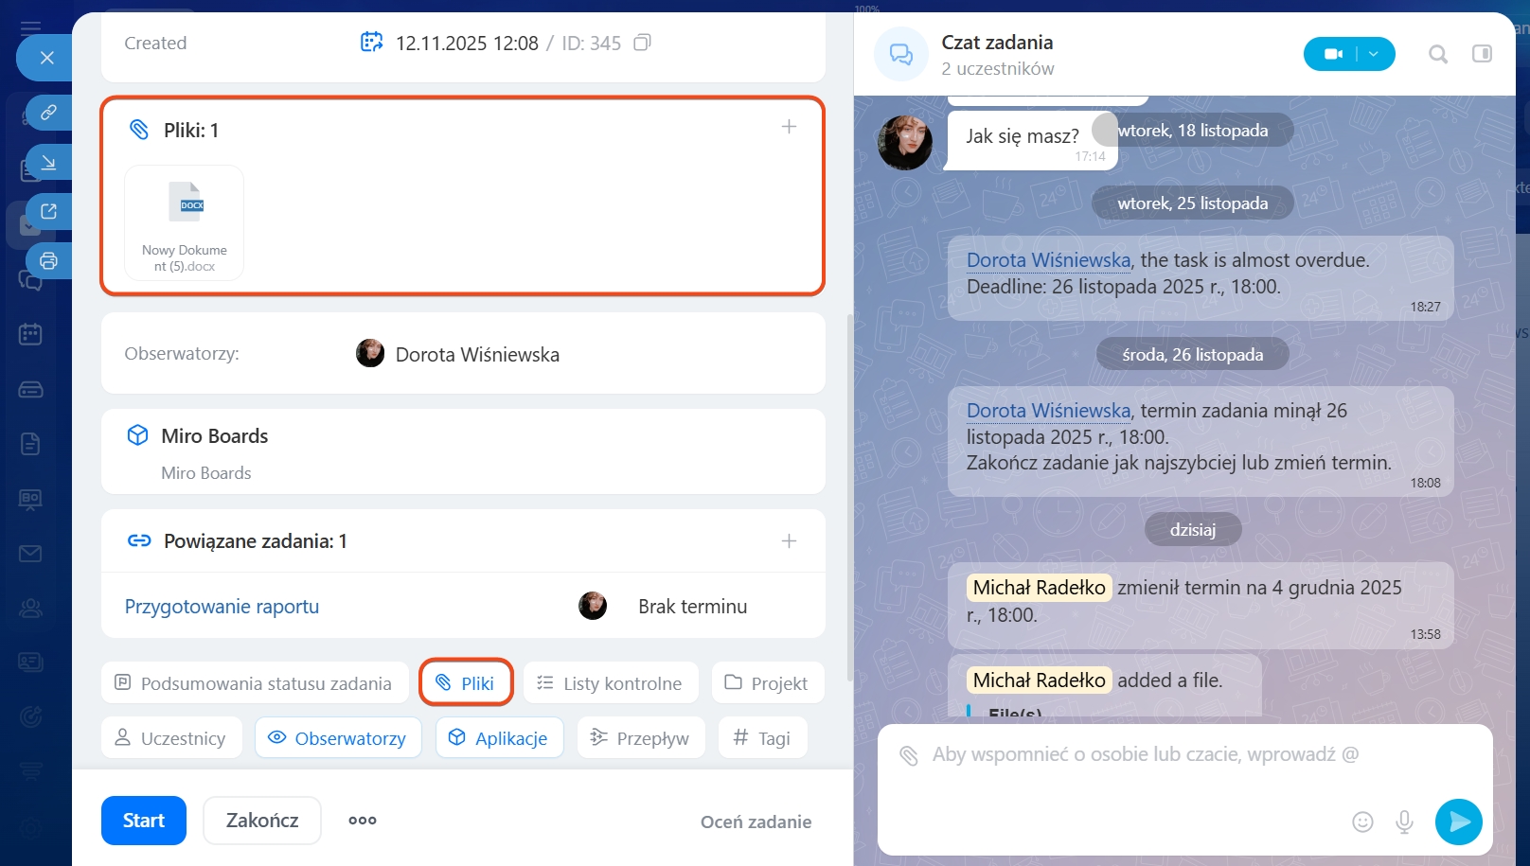Click the paperclip icon in Pliki header
This screenshot has height=866, width=1530.
click(139, 130)
